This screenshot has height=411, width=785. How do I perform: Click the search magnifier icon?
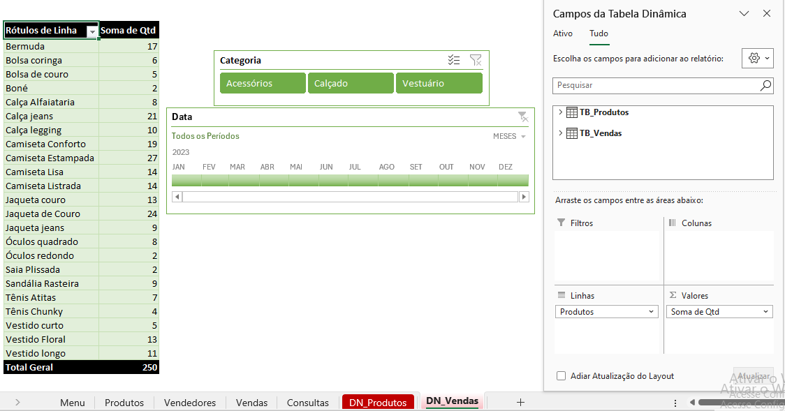point(766,86)
